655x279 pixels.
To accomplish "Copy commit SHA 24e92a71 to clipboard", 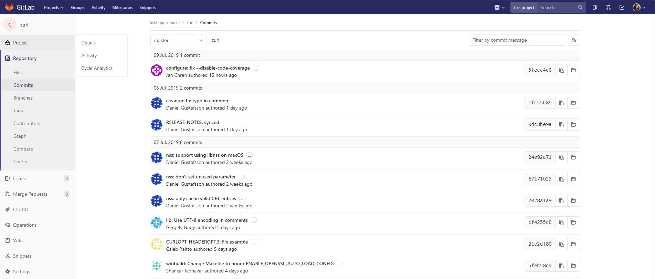I will pos(561,157).
